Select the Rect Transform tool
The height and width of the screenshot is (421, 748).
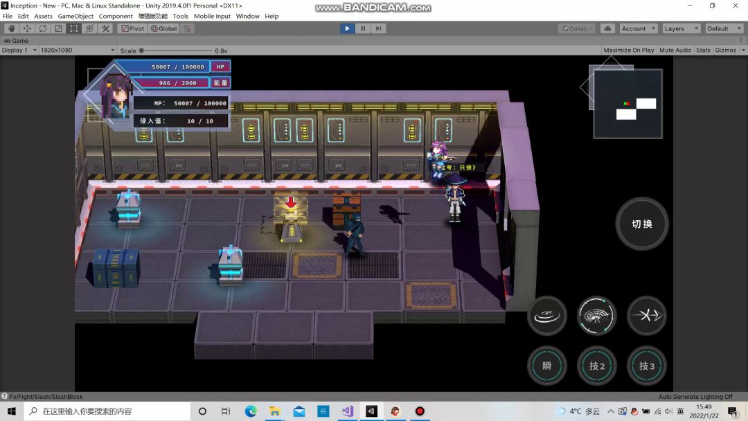tap(74, 28)
